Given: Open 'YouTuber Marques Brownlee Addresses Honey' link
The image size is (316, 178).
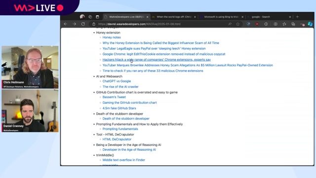Looking at the screenshot, I should pos(188,65).
